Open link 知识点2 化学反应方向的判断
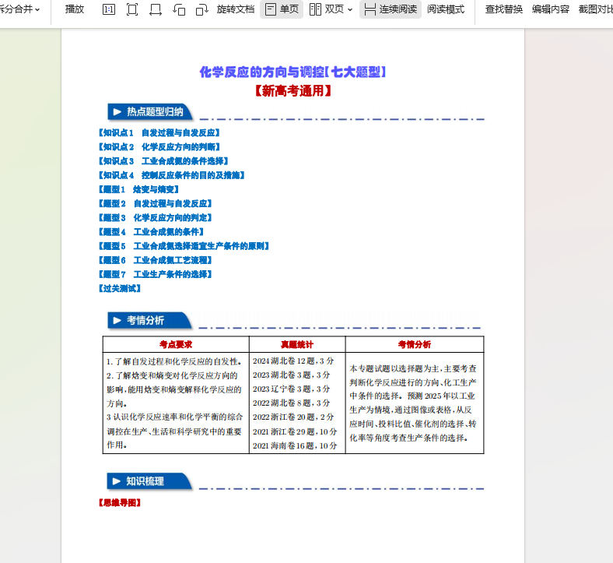613x563 pixels. [x=159, y=147]
